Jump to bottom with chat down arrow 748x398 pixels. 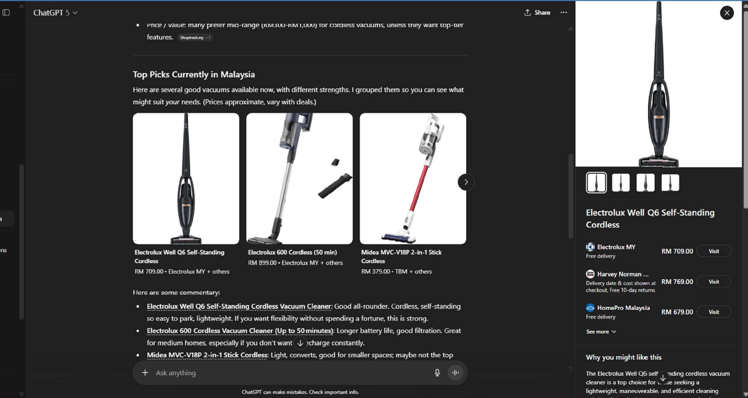(x=300, y=343)
